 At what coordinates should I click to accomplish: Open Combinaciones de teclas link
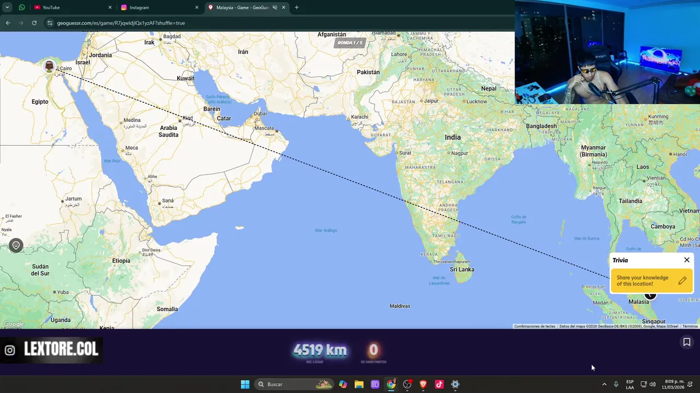[x=535, y=326]
